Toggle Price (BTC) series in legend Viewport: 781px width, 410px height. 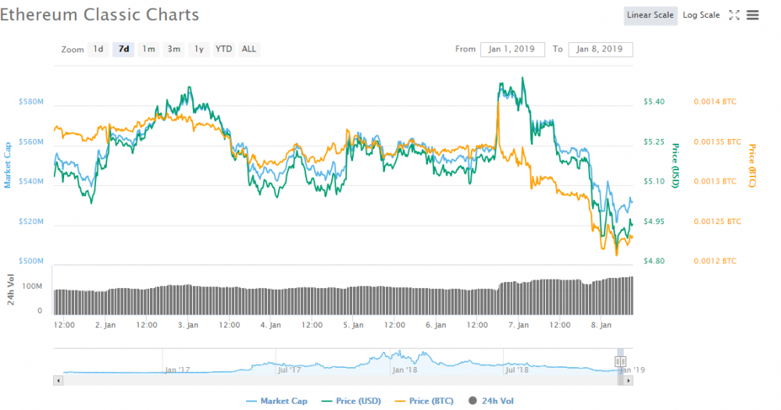[424, 401]
